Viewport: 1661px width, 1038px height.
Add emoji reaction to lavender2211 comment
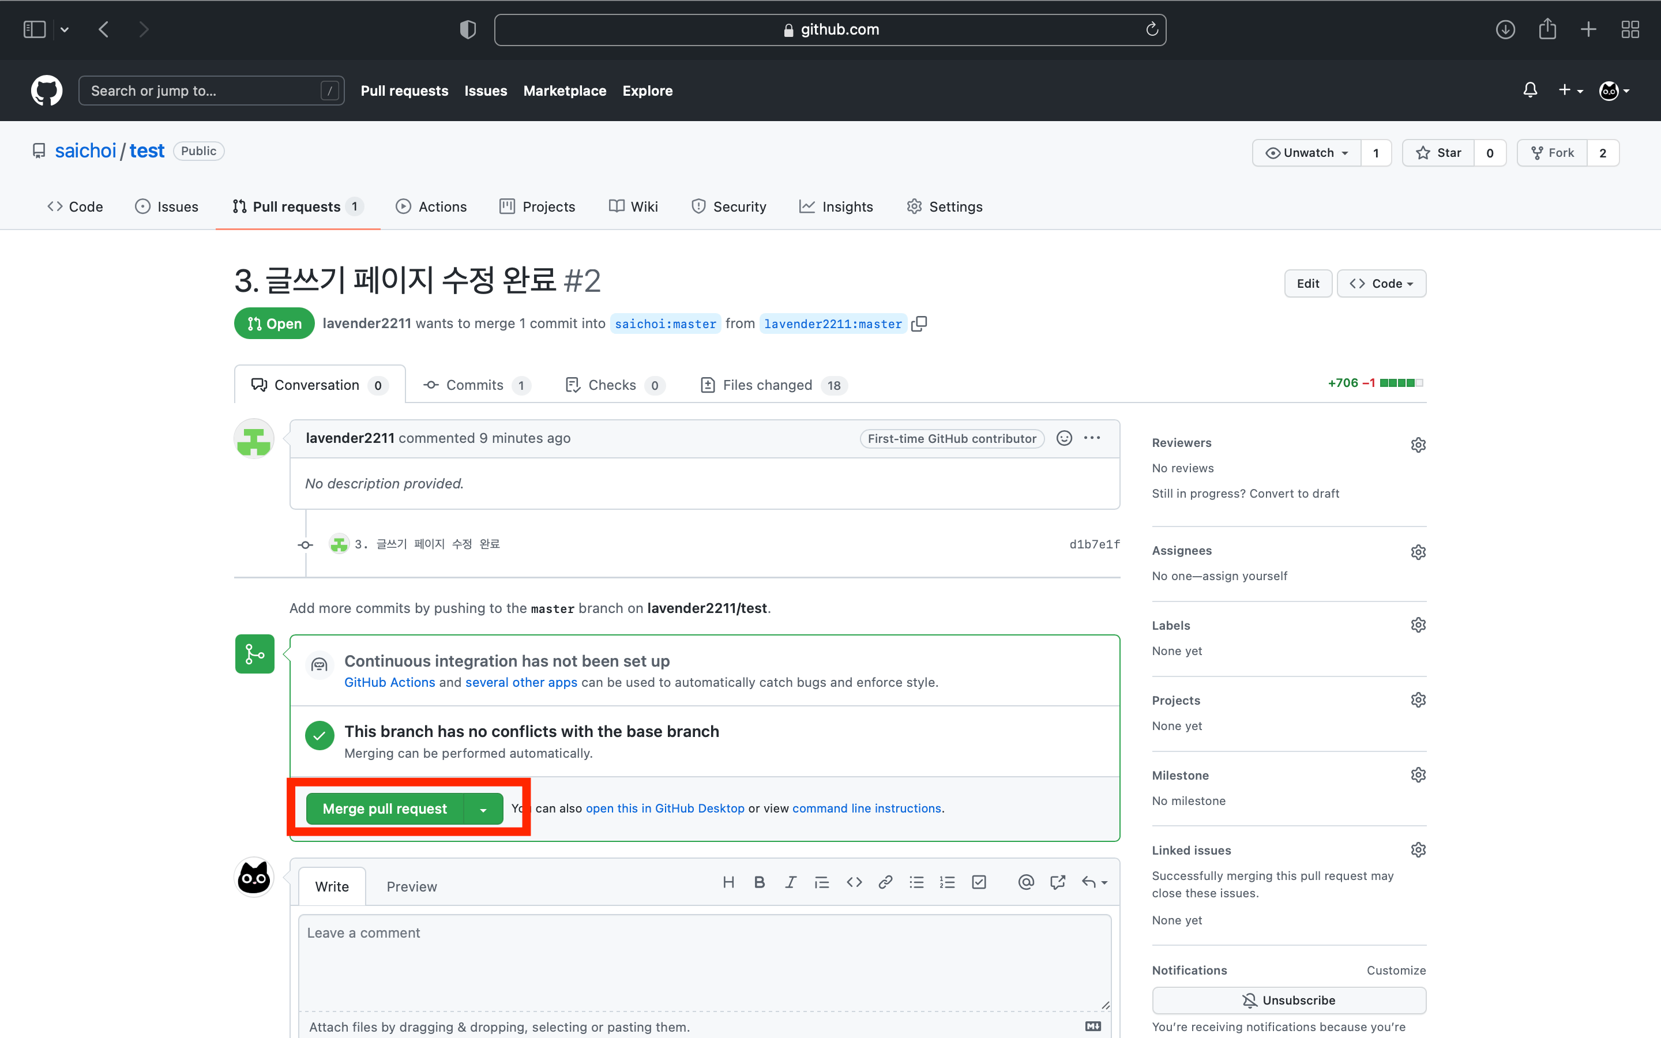coord(1064,438)
